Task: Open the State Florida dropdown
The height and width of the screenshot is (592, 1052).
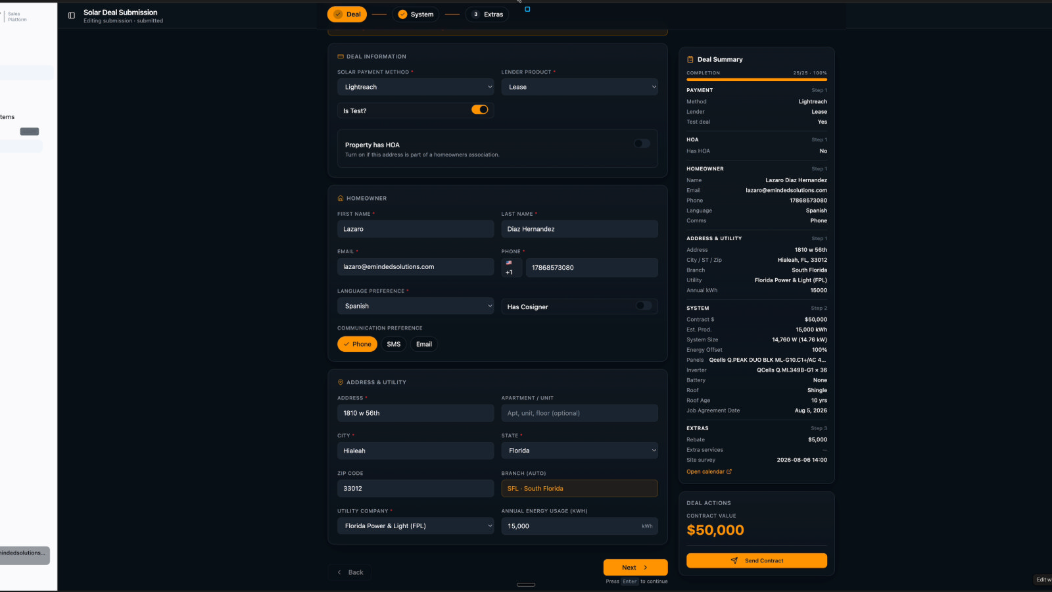Action: (579, 451)
